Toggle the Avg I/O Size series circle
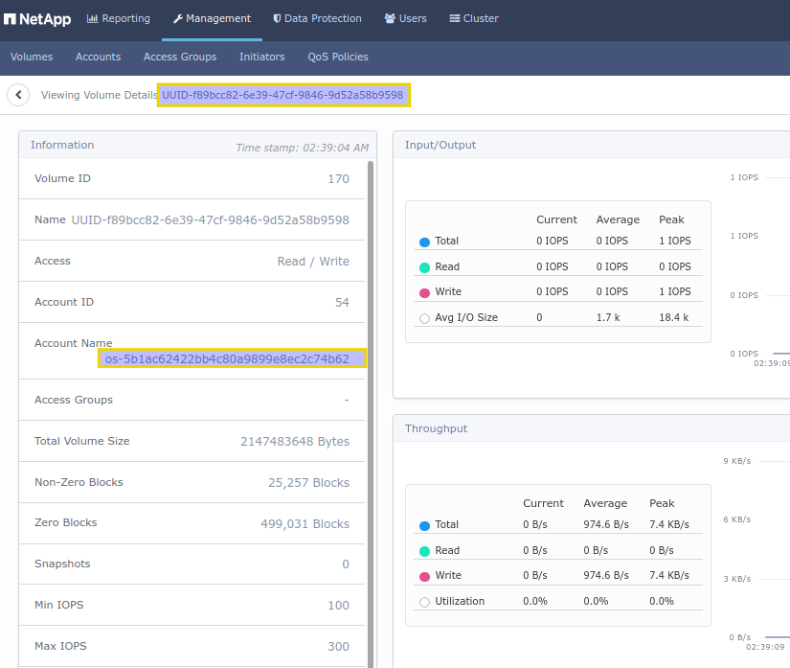The width and height of the screenshot is (790, 668). (425, 318)
